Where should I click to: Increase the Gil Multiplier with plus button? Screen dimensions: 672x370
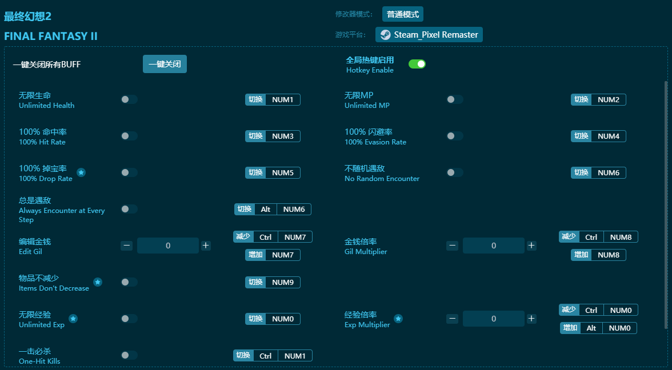pos(531,246)
